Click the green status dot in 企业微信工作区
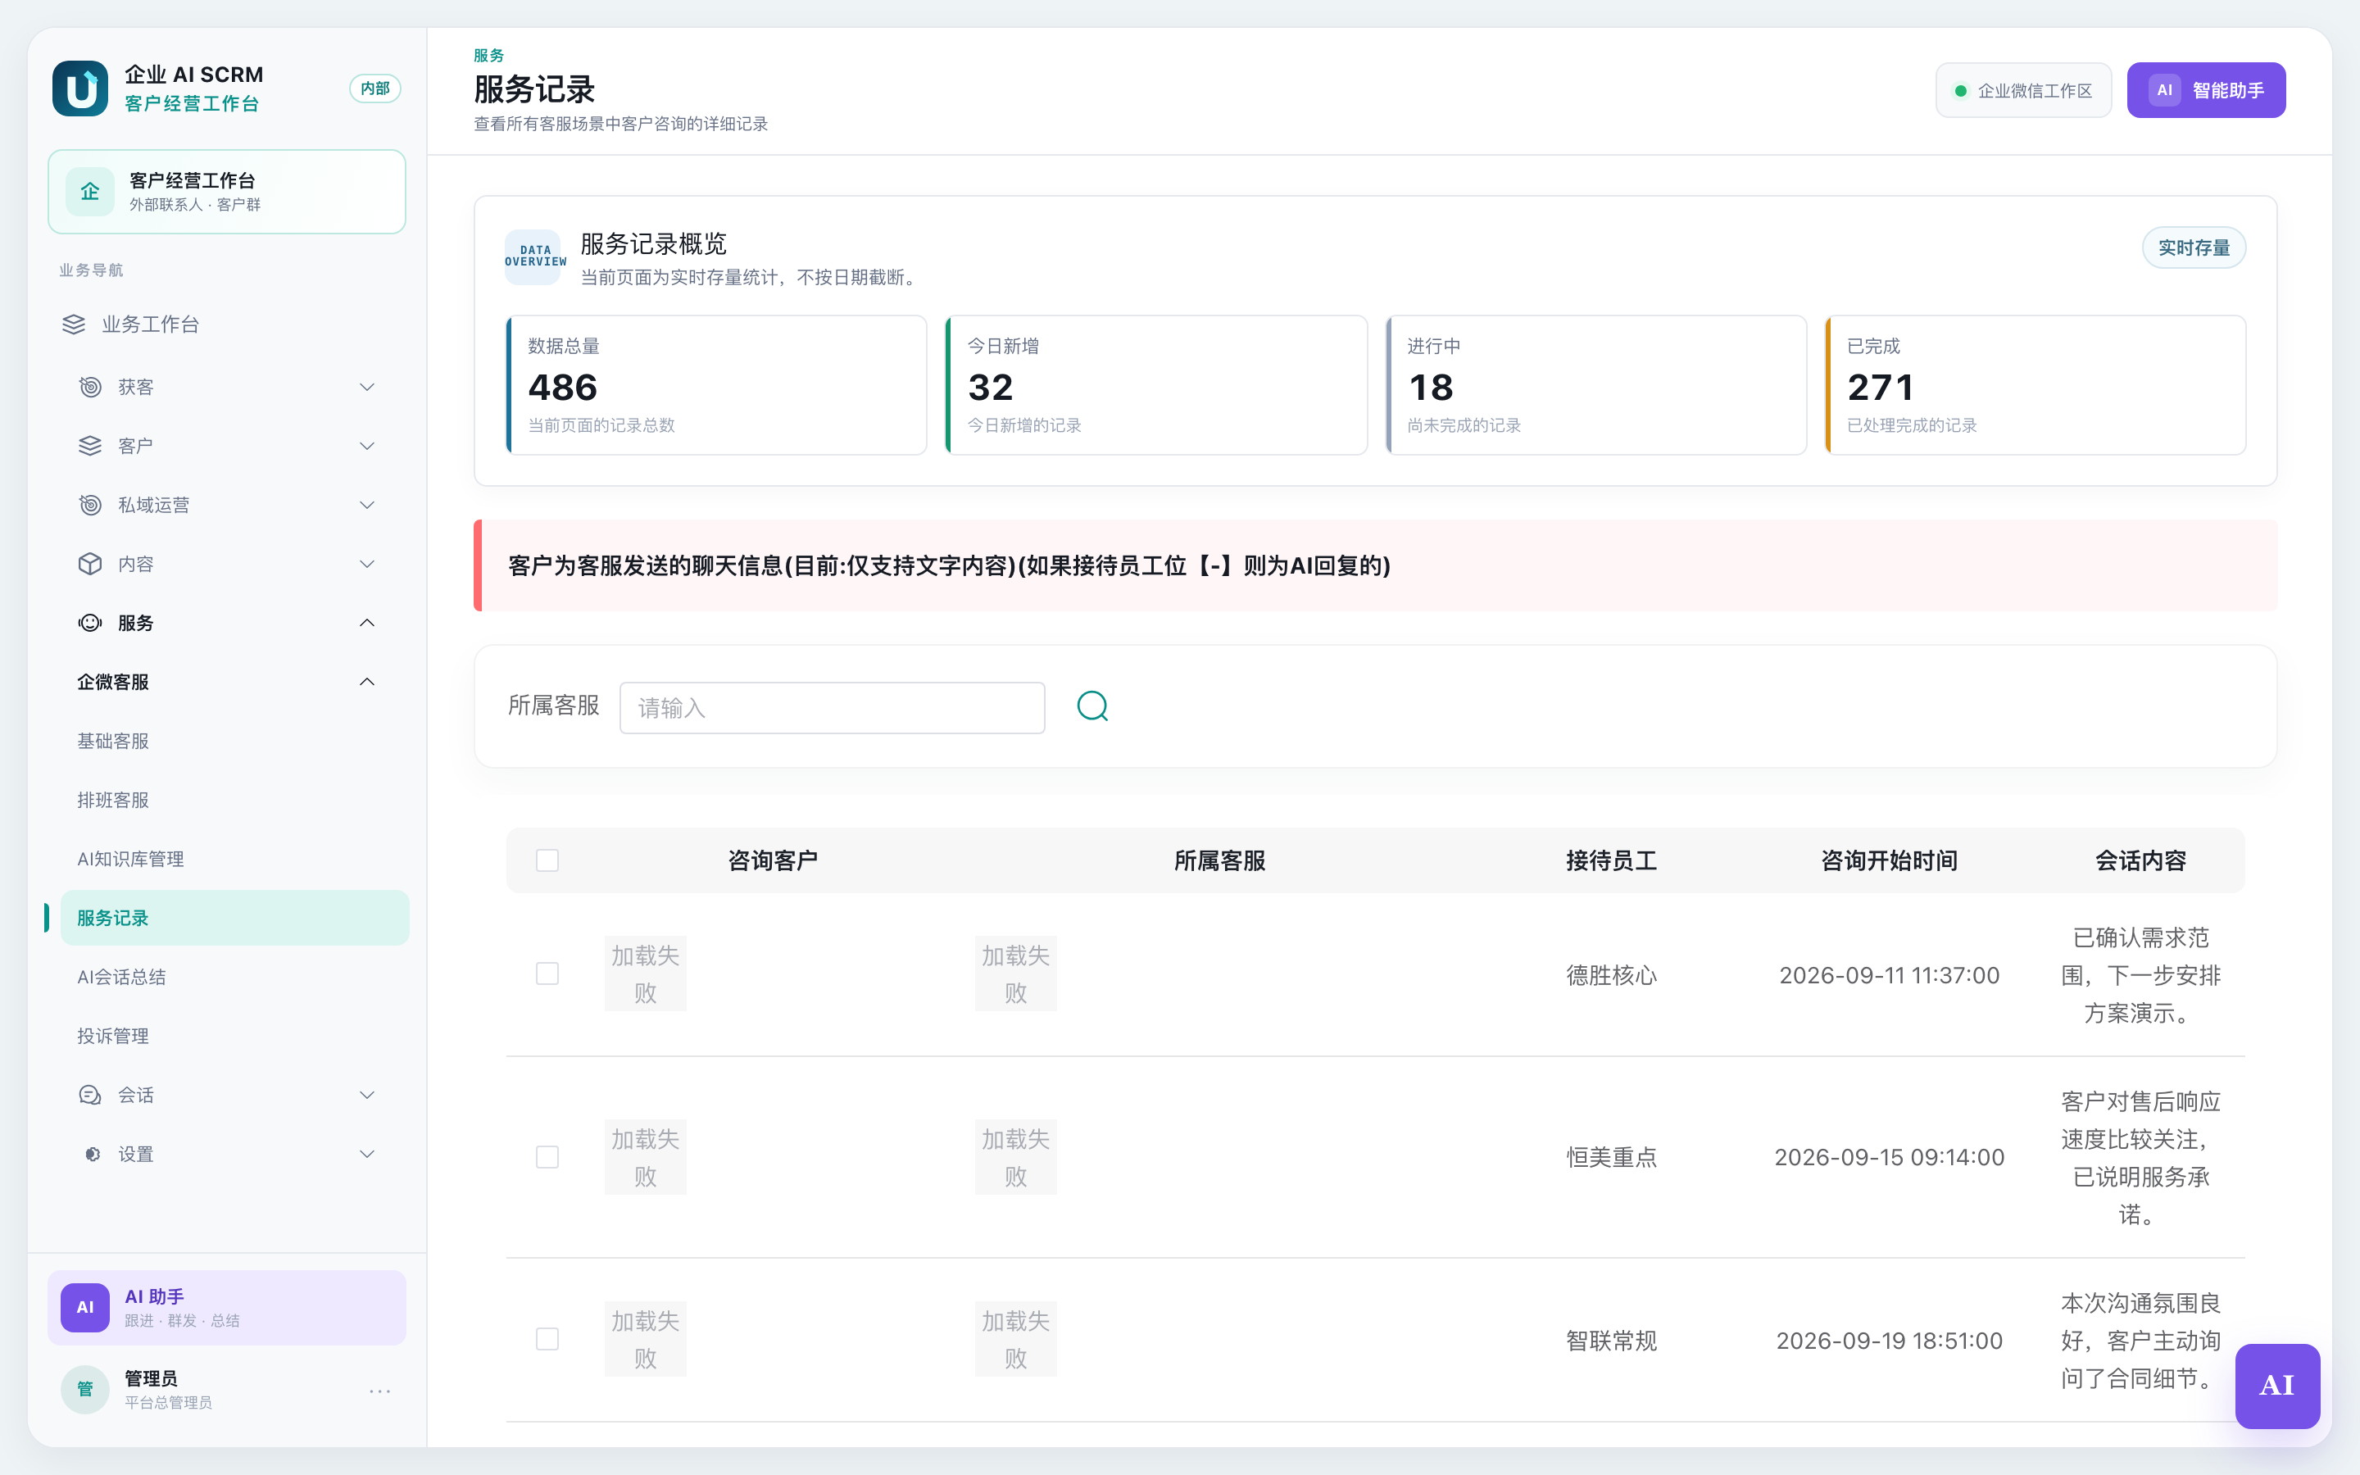This screenshot has width=2360, height=1475. pyautogui.click(x=1960, y=91)
